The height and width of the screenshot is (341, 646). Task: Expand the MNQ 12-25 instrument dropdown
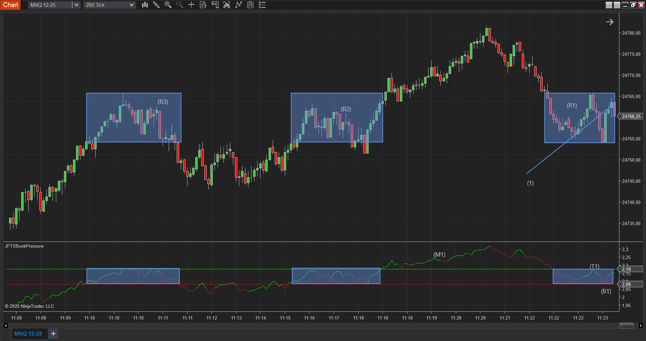[x=76, y=5]
